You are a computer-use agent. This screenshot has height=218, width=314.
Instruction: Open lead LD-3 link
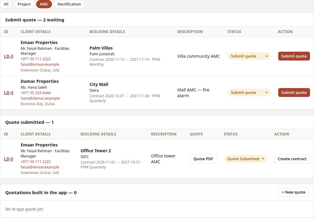[9, 56]
